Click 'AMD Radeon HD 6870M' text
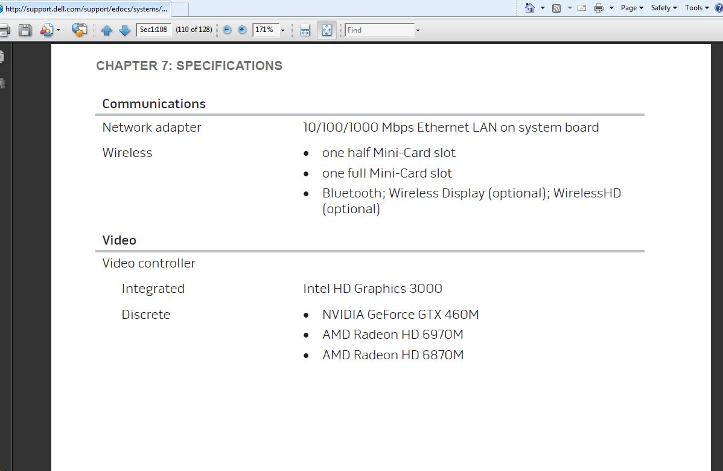Screen dimensions: 723x471 pyautogui.click(x=393, y=354)
